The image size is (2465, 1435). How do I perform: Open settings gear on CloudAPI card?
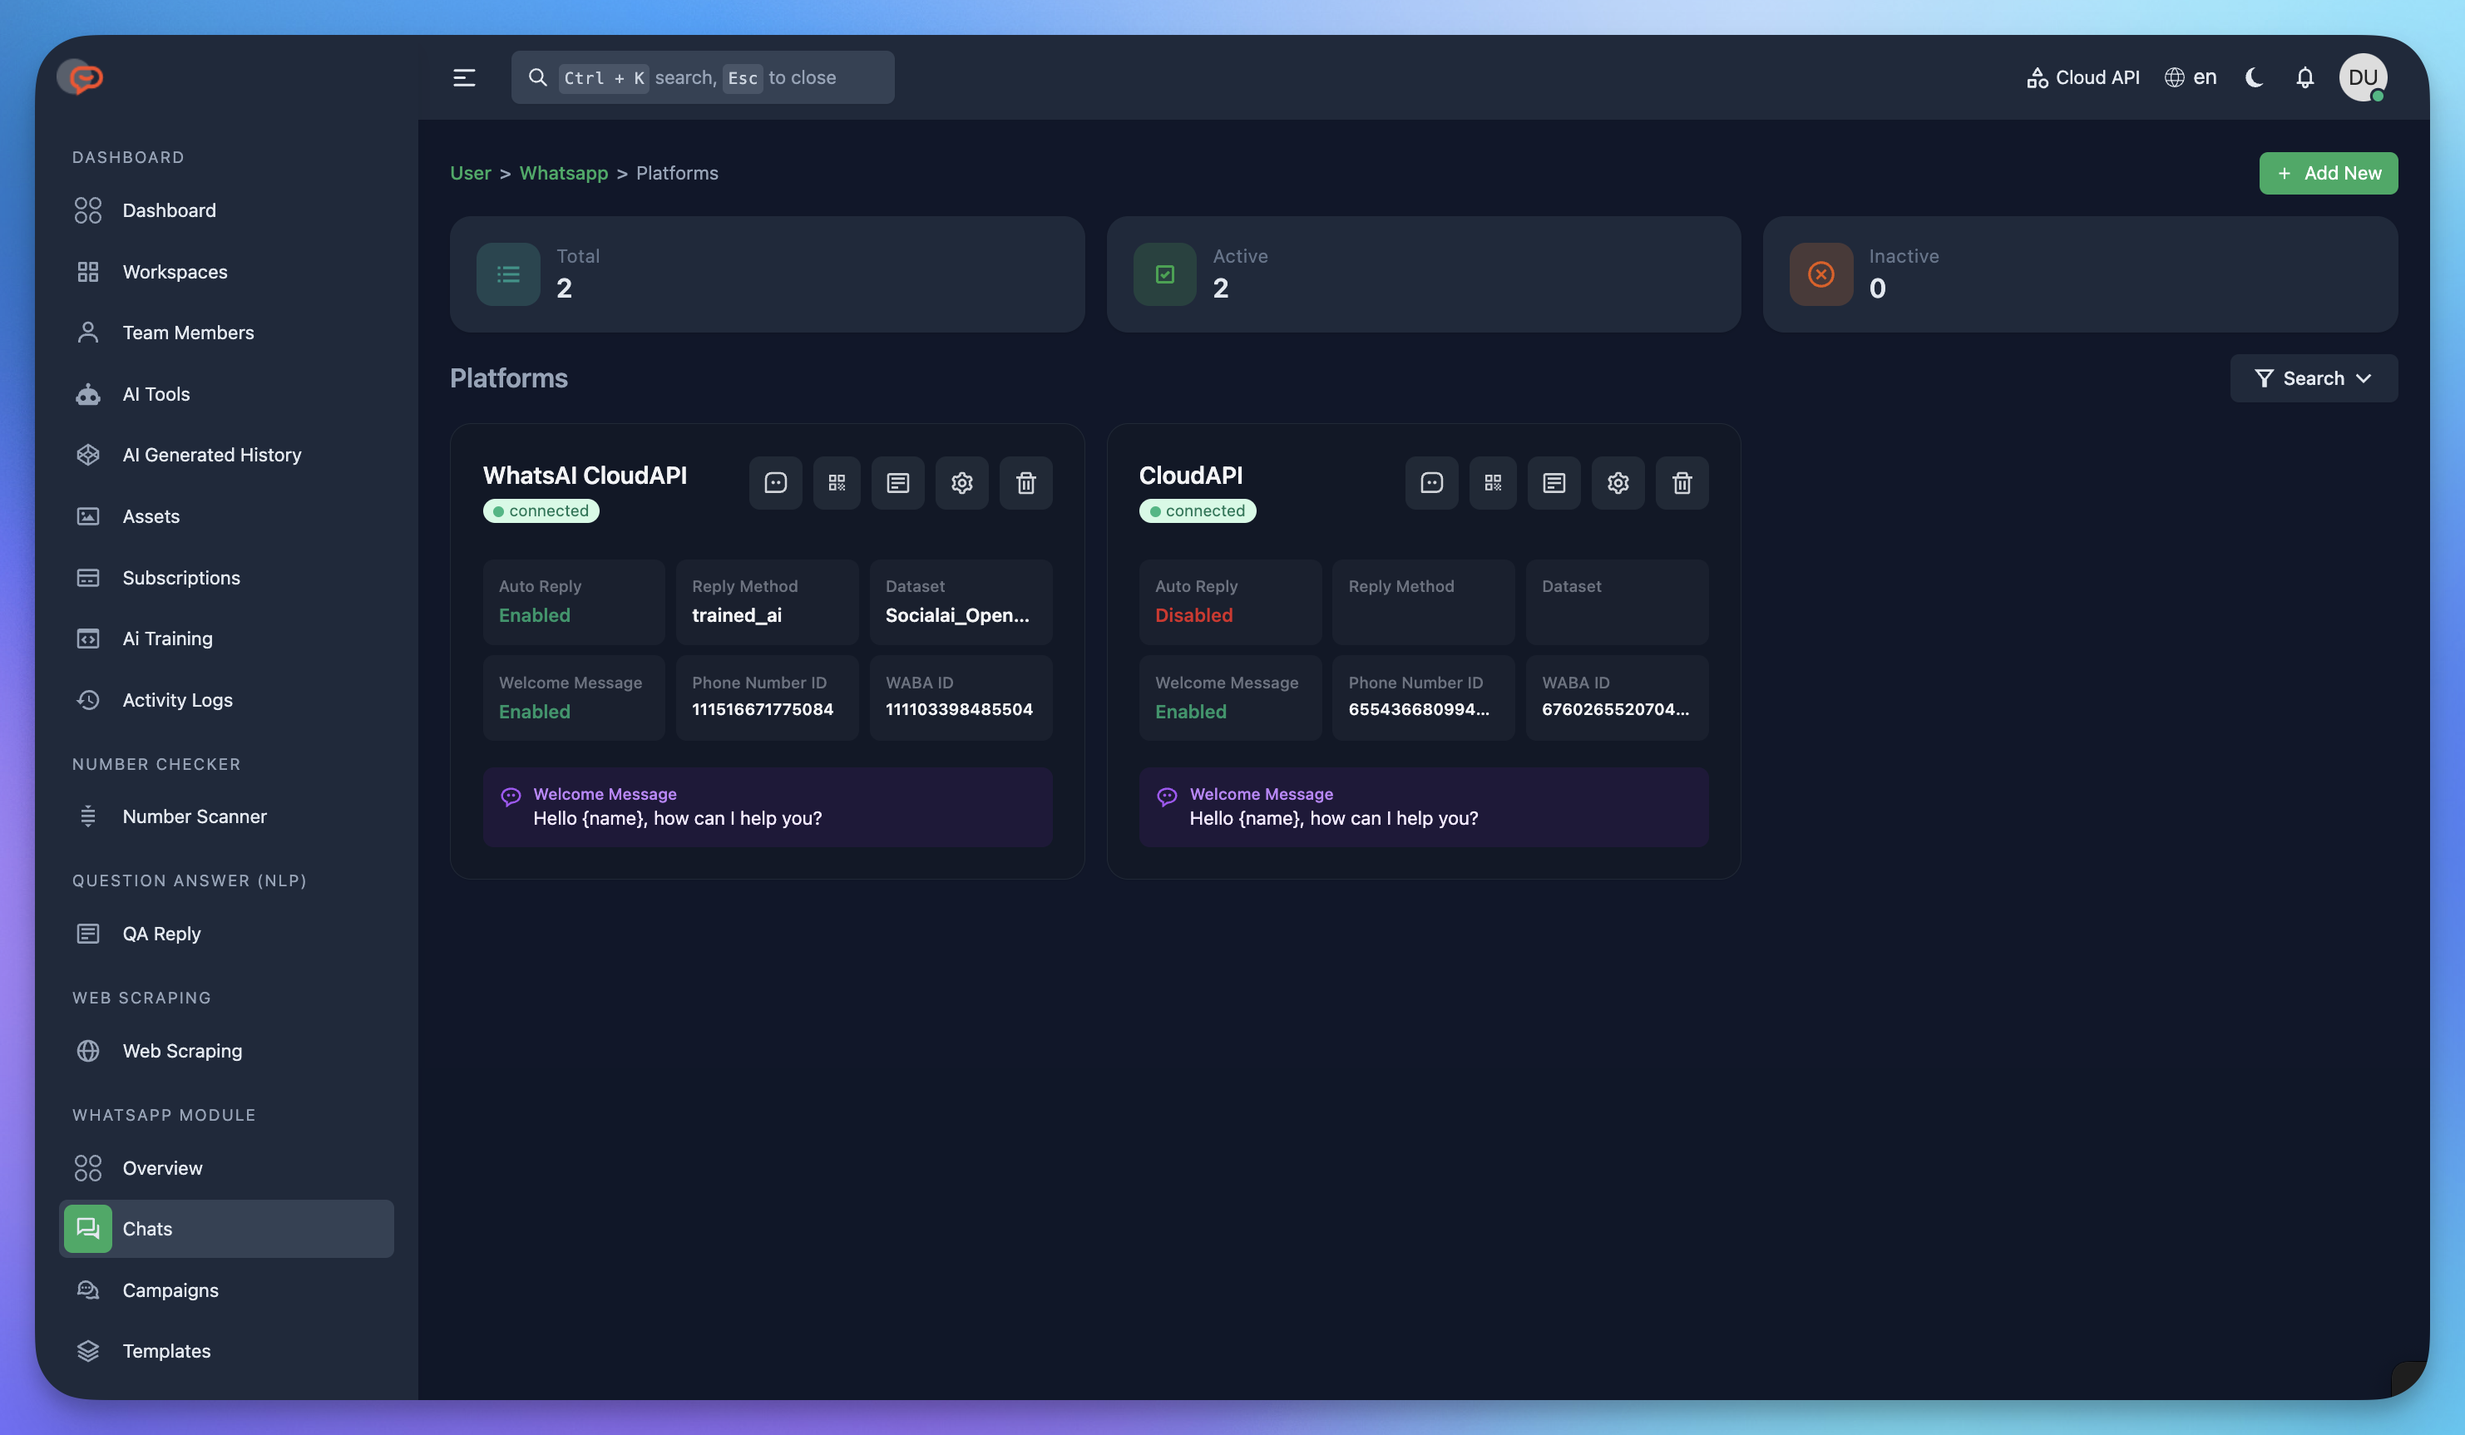[1617, 482]
